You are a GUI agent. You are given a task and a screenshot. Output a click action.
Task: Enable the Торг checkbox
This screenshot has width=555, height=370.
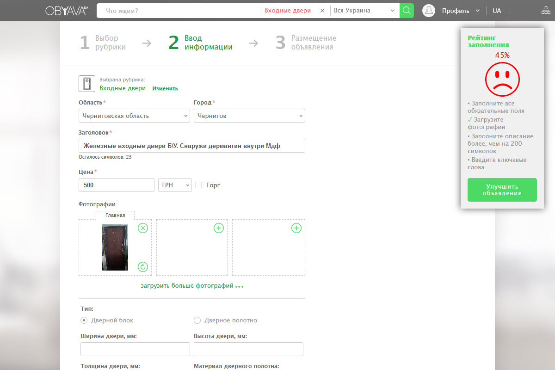(199, 185)
